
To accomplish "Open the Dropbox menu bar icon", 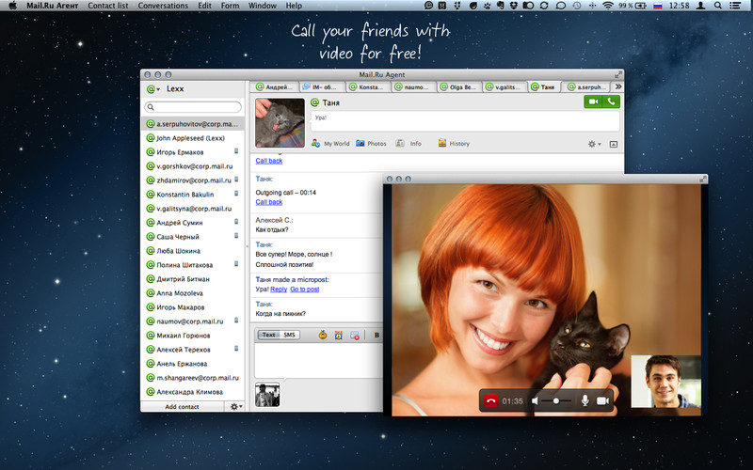I will click(x=514, y=6).
